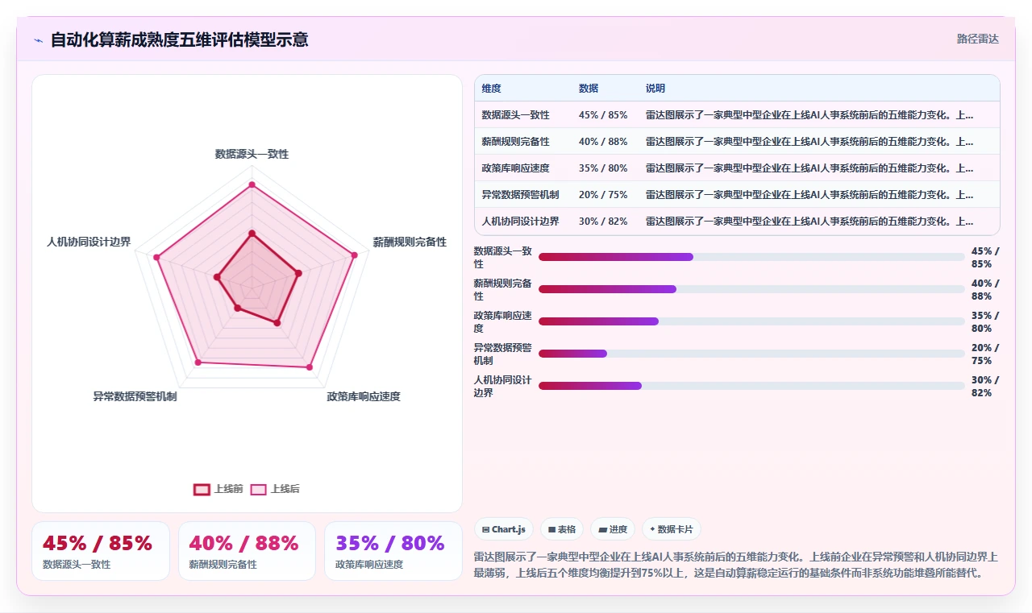The height and width of the screenshot is (613, 1032).
Task: Select the 异常数据预警机制 table row name
Action: (x=520, y=195)
